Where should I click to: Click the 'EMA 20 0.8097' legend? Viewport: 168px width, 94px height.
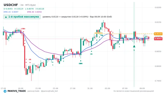[x=11, y=12]
